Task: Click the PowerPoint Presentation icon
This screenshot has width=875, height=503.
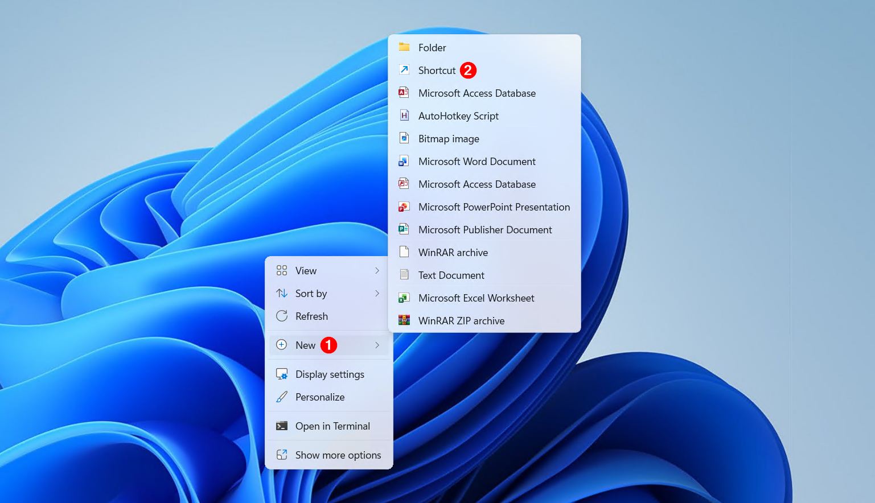Action: click(x=404, y=207)
